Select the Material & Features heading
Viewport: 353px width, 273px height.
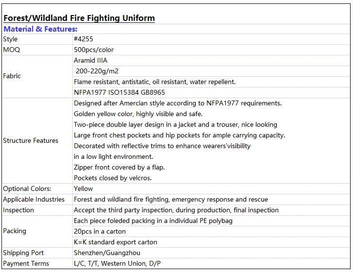[x=40, y=29]
